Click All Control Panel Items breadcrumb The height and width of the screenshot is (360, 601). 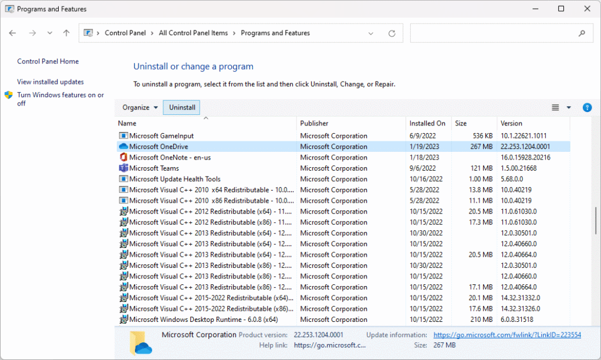click(193, 33)
